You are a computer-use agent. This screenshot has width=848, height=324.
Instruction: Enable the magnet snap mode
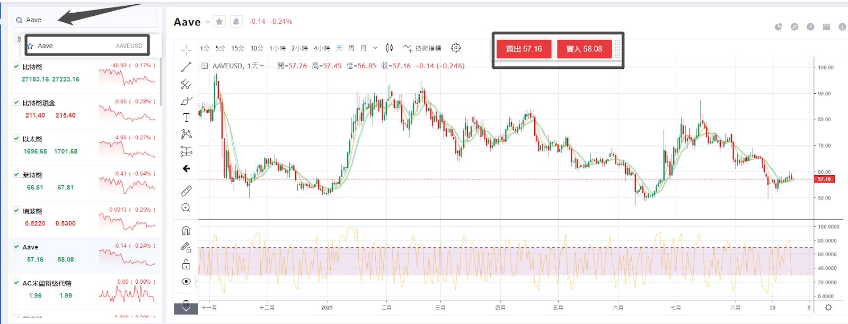coord(186,231)
